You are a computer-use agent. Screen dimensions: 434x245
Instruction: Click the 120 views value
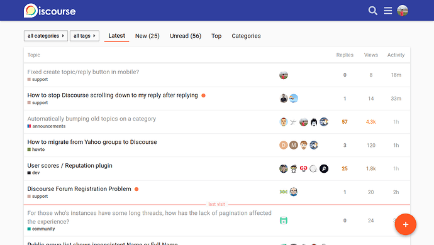371,145
